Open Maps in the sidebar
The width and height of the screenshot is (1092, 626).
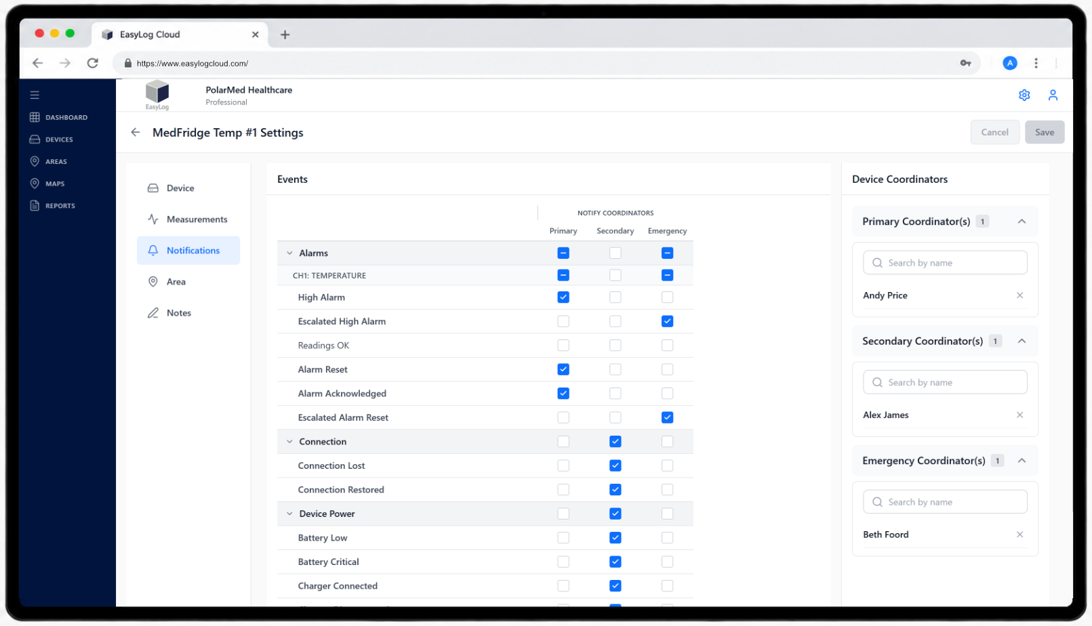47,184
